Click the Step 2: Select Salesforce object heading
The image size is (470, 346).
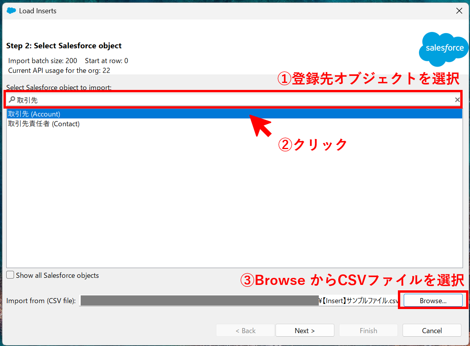64,46
